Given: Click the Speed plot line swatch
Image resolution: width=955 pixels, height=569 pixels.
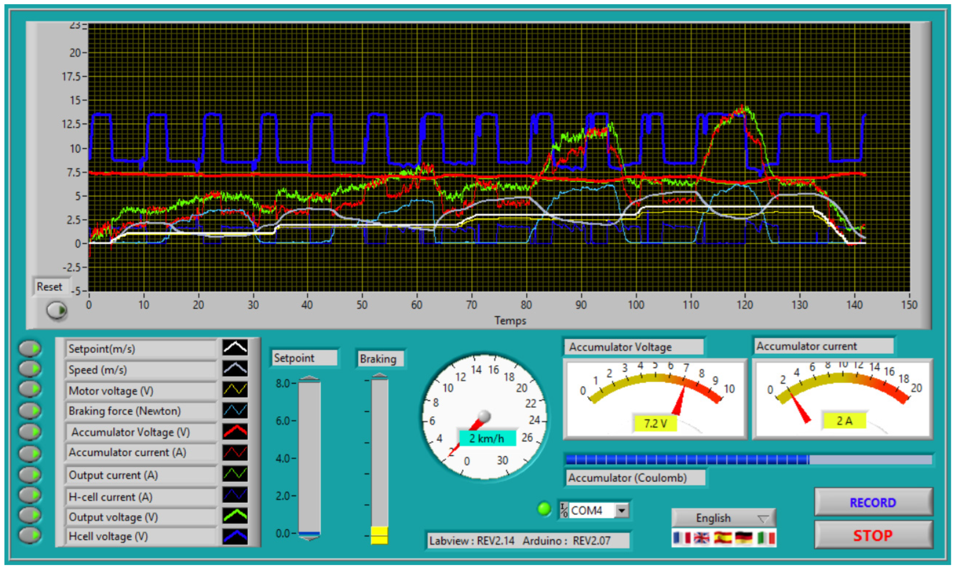Looking at the screenshot, I should point(235,369).
